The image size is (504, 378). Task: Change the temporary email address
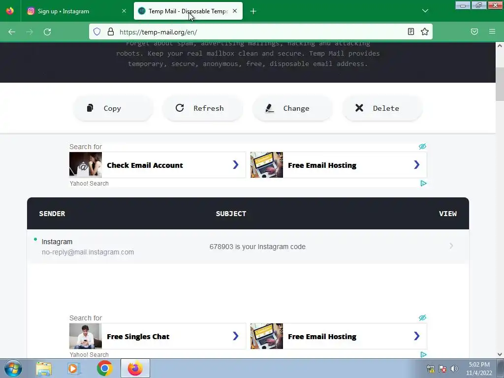(292, 108)
